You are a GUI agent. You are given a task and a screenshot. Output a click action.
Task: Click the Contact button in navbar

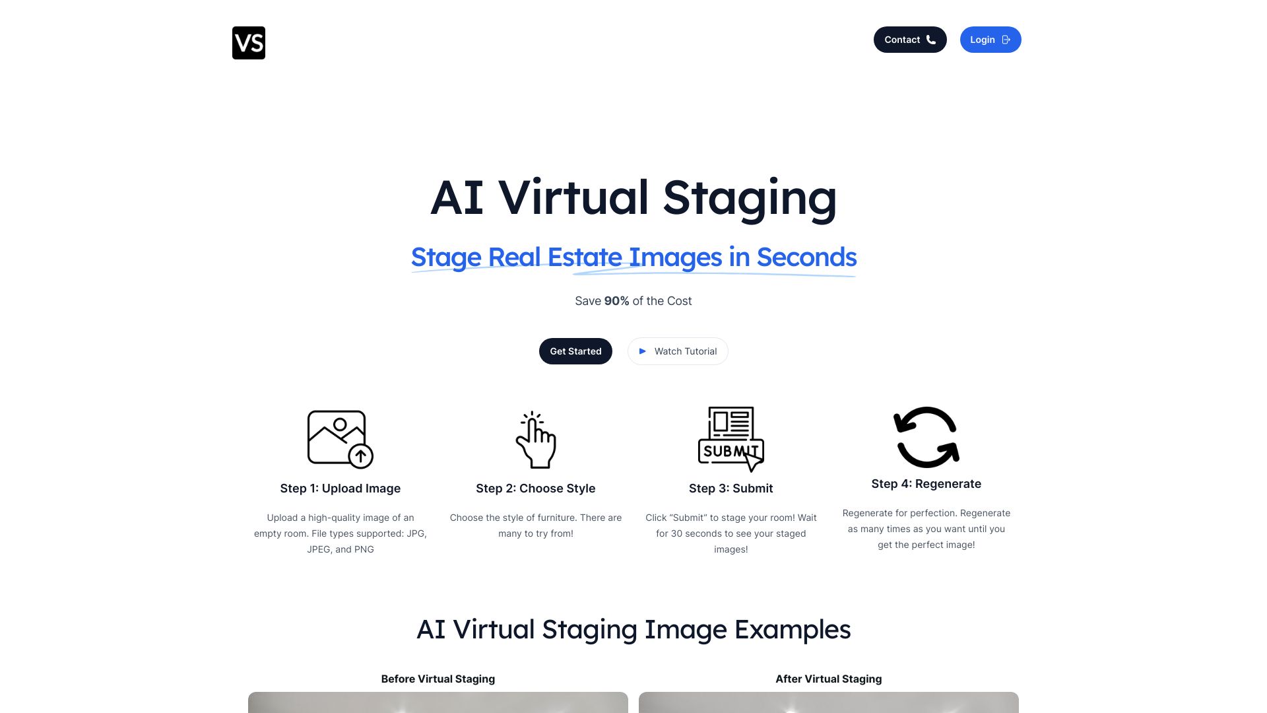click(909, 39)
